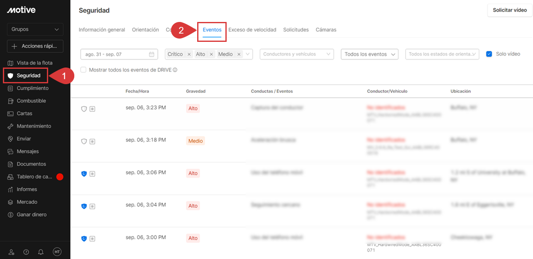The height and width of the screenshot is (259, 533).
Task: Click the HT user avatar
Action: coord(57,252)
